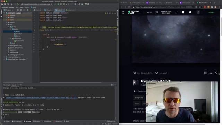The height and width of the screenshot is (125, 222).
Task: Click the Search Everywhere magnifier in IDE toolbar
Action: click(88, 4)
